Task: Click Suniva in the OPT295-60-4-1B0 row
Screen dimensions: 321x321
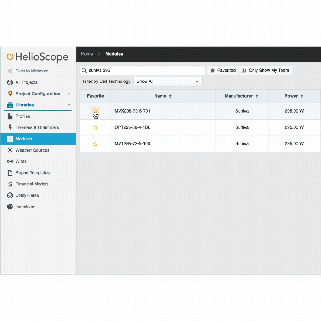Action: [242, 127]
